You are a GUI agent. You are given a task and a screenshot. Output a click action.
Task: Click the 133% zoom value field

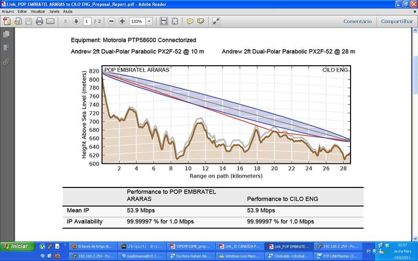[x=137, y=21]
